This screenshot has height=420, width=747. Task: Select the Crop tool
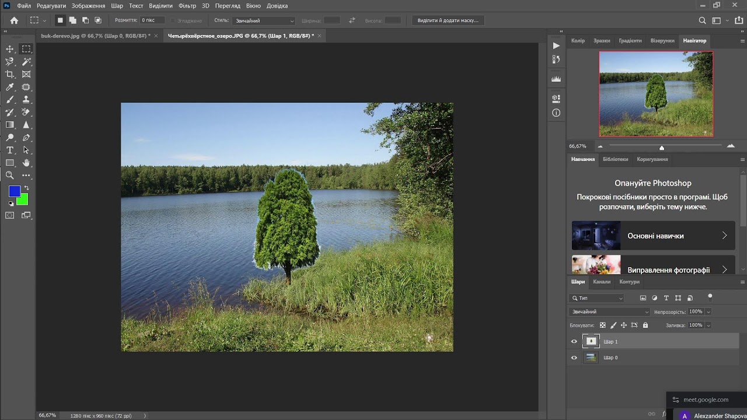(10, 74)
